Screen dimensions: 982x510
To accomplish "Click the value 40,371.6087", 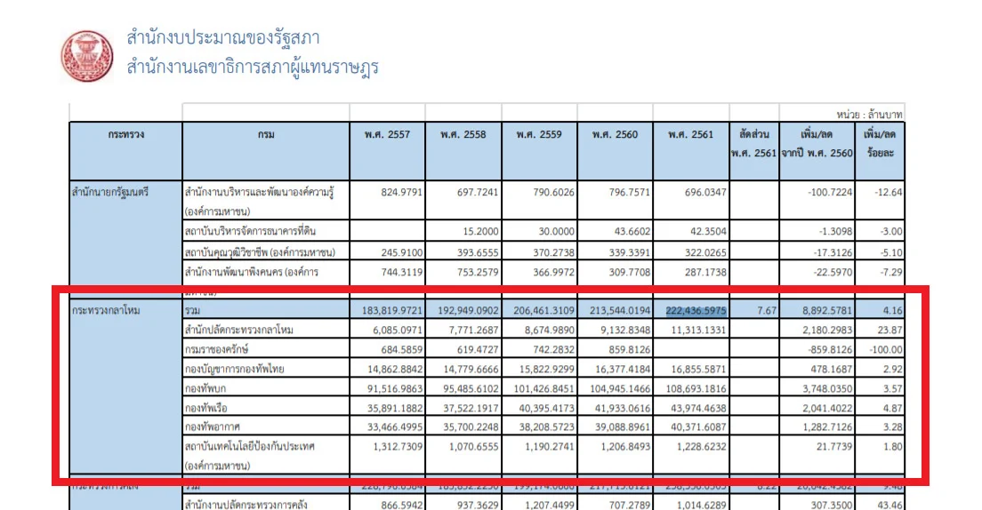I will point(697,426).
